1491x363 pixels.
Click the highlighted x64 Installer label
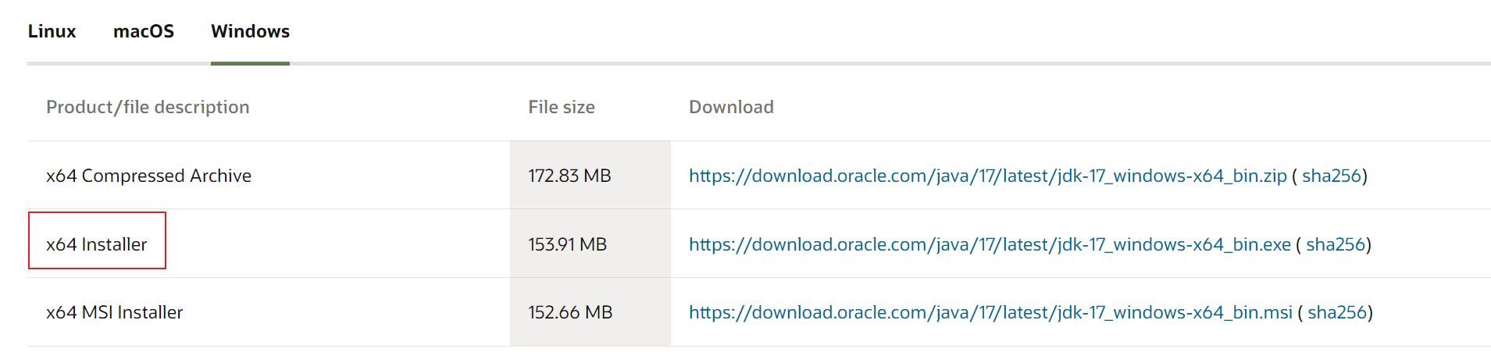97,244
